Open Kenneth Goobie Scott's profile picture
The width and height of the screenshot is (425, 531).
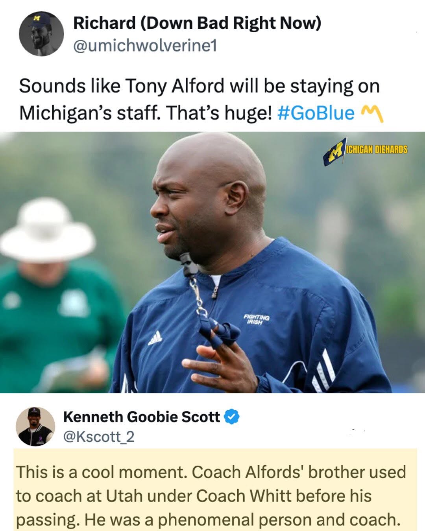pyautogui.click(x=35, y=426)
